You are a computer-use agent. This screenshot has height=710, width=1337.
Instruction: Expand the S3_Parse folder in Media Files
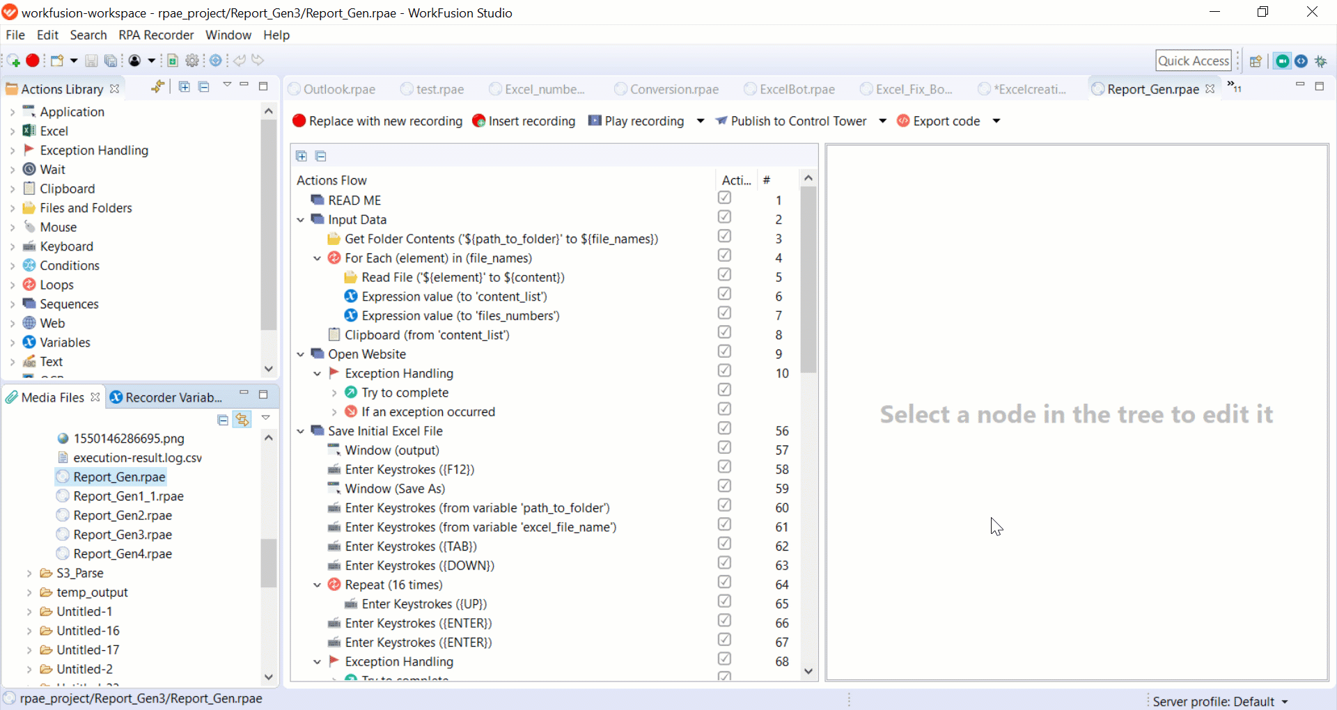point(29,574)
